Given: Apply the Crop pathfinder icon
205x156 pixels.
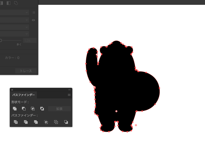Looking at the screenshot, I should [x=46, y=122].
